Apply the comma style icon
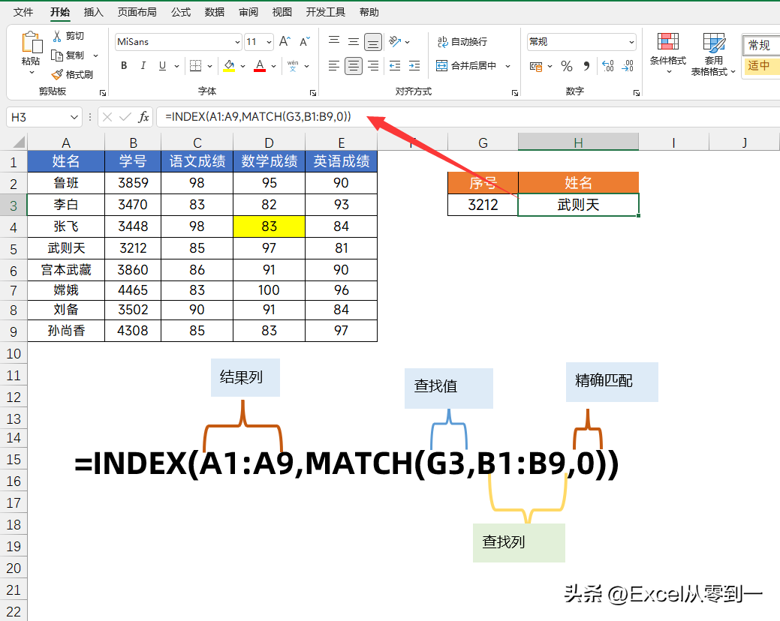The image size is (780, 621). tap(586, 66)
